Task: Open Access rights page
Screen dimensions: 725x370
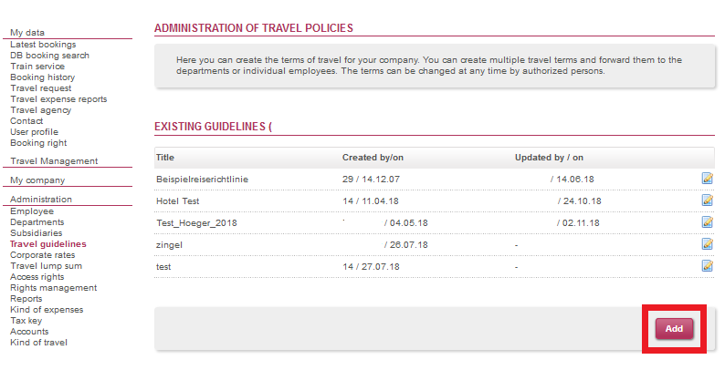Action: point(37,277)
